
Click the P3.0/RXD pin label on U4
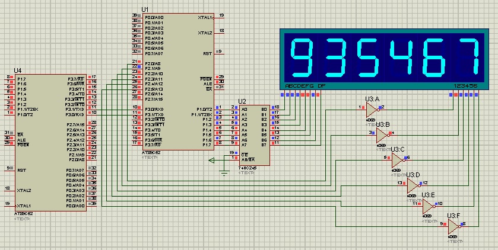click(75, 114)
